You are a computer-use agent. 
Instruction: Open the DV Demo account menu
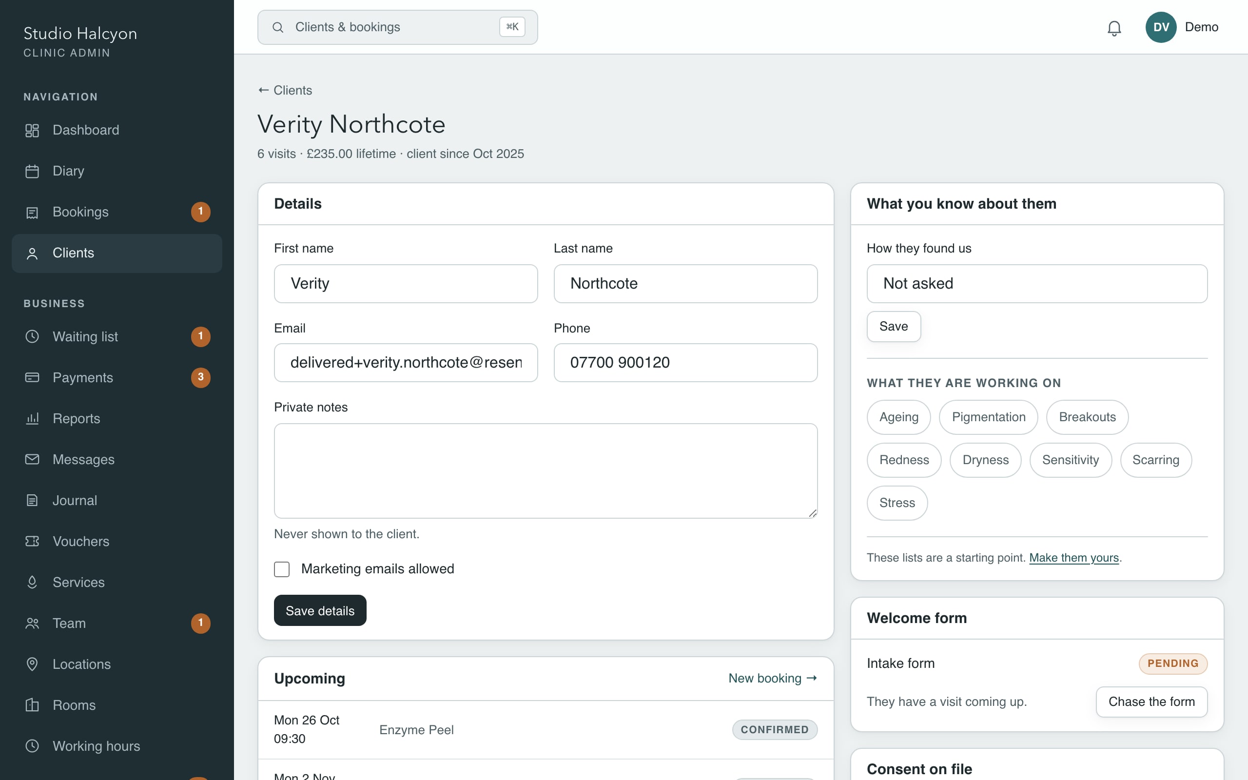tap(1182, 27)
